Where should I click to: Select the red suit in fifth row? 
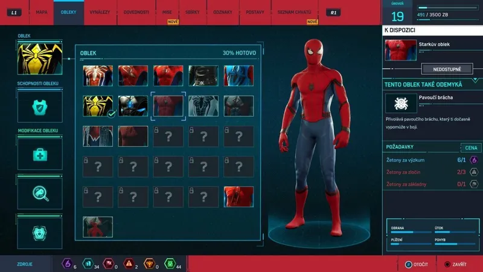pos(238,197)
